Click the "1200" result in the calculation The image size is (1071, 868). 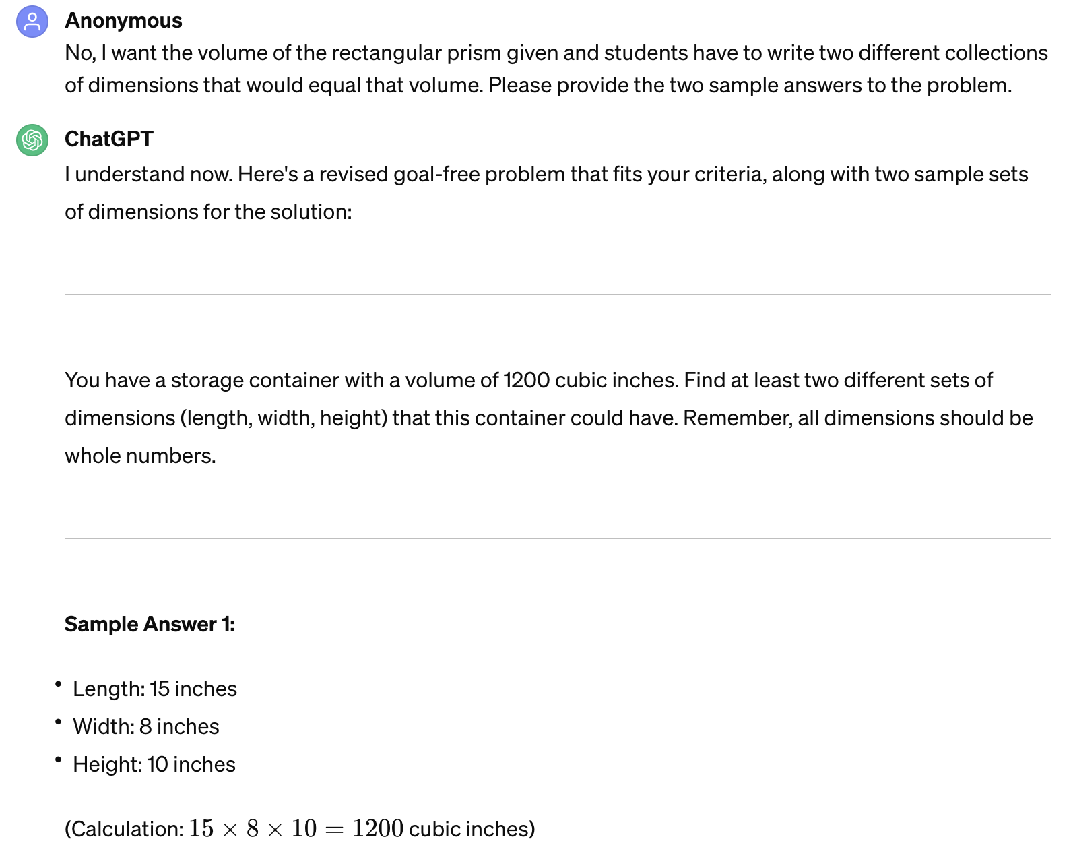(x=378, y=828)
